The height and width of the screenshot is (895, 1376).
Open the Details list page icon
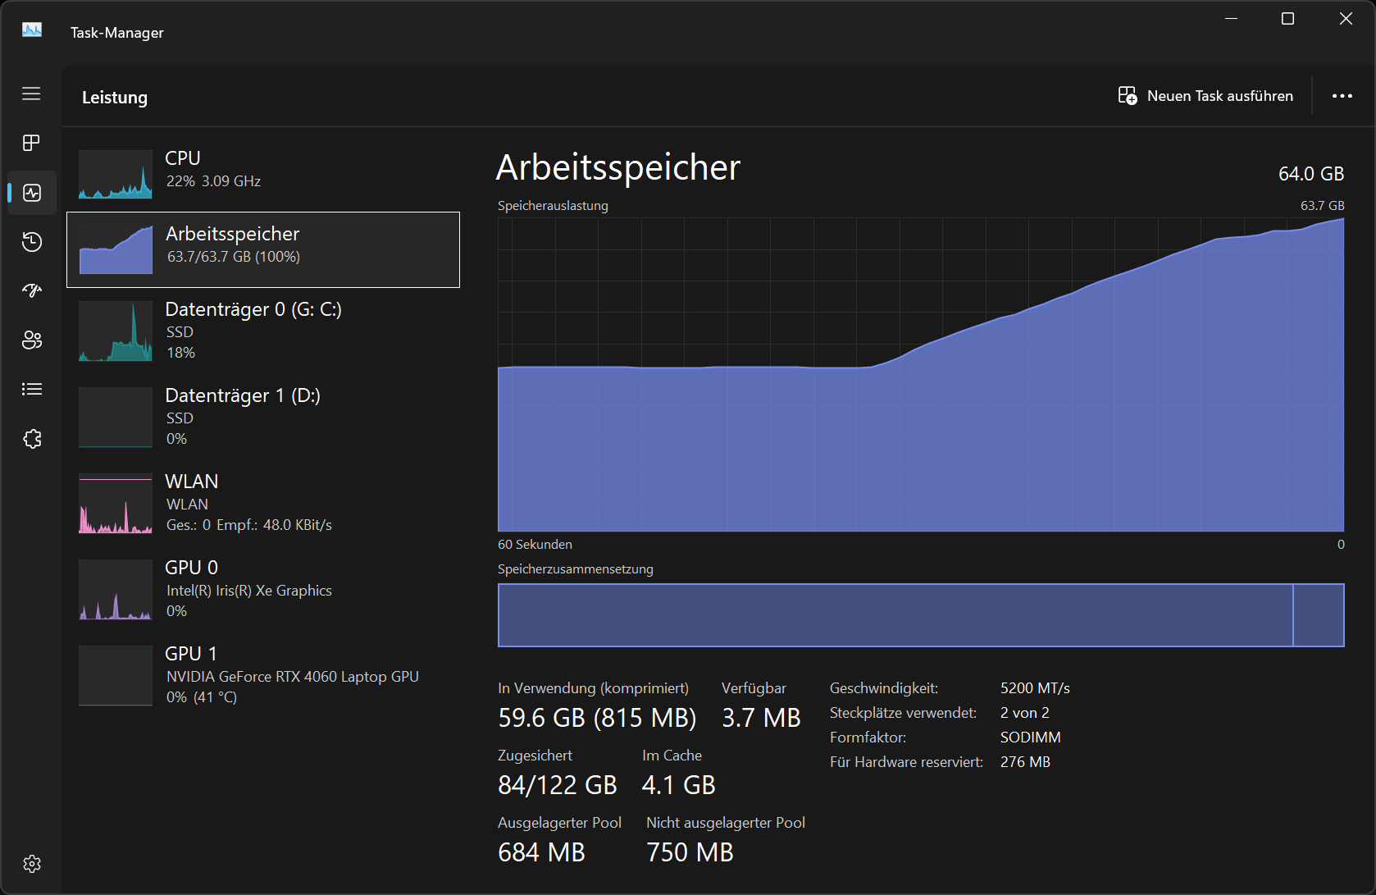coord(32,389)
